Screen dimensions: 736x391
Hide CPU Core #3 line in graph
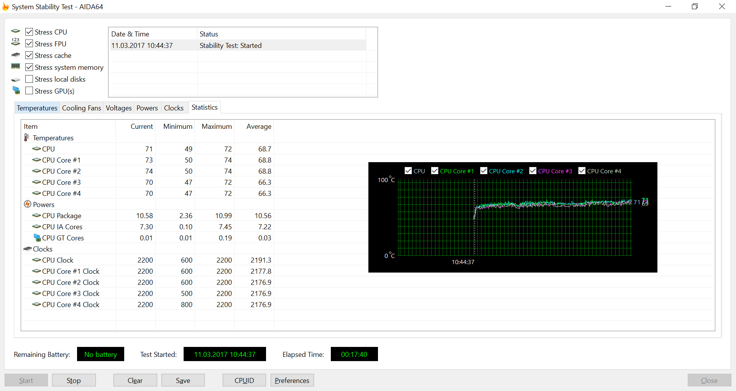(533, 171)
